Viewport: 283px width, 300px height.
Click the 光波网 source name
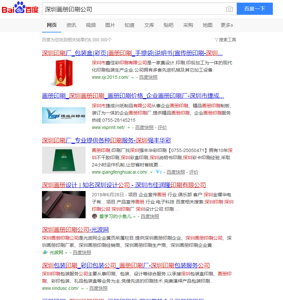point(56,252)
